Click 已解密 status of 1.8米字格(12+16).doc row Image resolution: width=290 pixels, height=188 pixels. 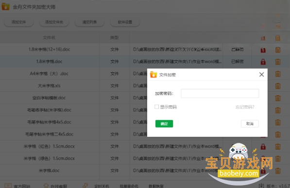point(238,50)
